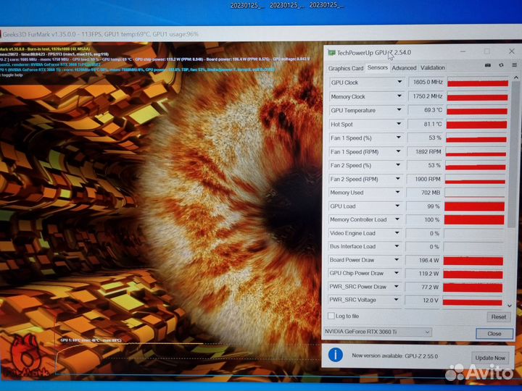Click the 1750.2 MHz Memory Clock value

click(x=428, y=96)
